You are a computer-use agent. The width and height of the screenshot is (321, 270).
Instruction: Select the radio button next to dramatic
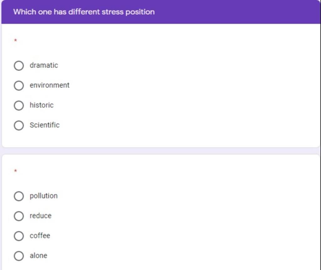coord(19,66)
